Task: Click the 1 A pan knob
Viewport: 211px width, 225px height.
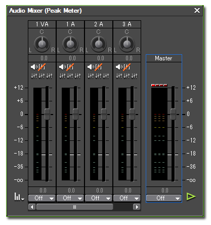Action: pos(70,44)
